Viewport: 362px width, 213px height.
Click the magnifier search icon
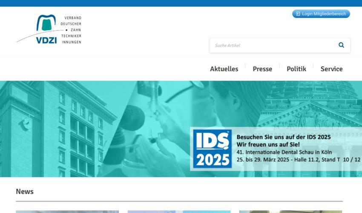pos(341,45)
